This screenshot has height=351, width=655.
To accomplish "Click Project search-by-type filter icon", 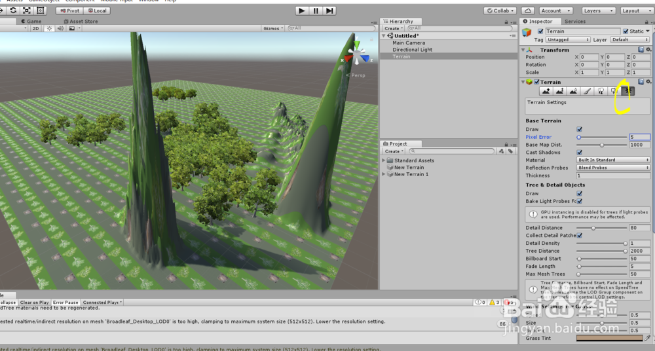I will (501, 151).
